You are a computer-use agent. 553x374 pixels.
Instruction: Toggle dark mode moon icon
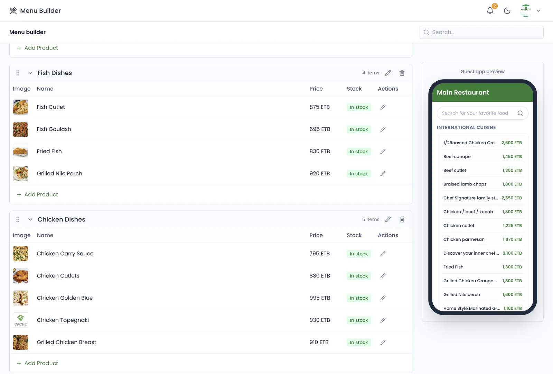pyautogui.click(x=507, y=11)
